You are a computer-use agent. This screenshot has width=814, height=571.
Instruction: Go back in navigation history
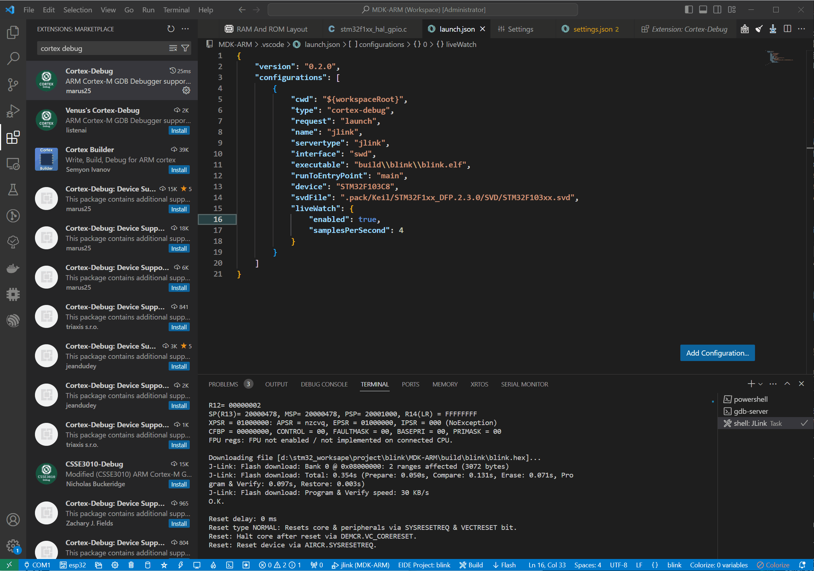click(x=242, y=10)
